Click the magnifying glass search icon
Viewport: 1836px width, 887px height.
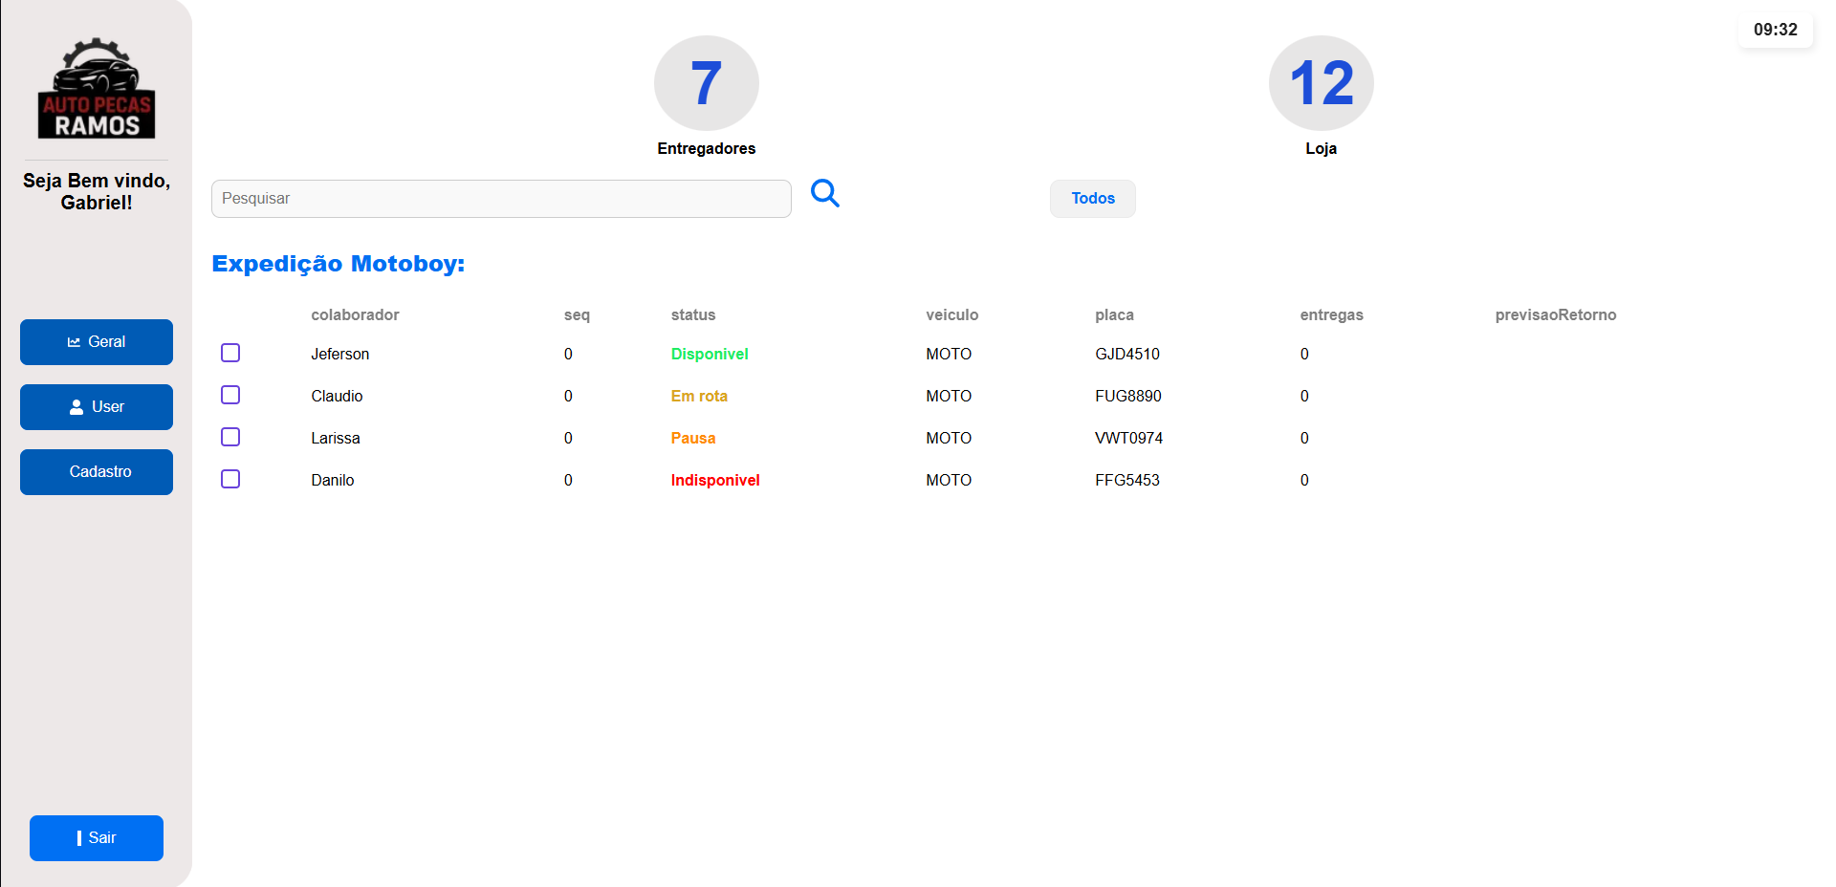click(x=824, y=194)
